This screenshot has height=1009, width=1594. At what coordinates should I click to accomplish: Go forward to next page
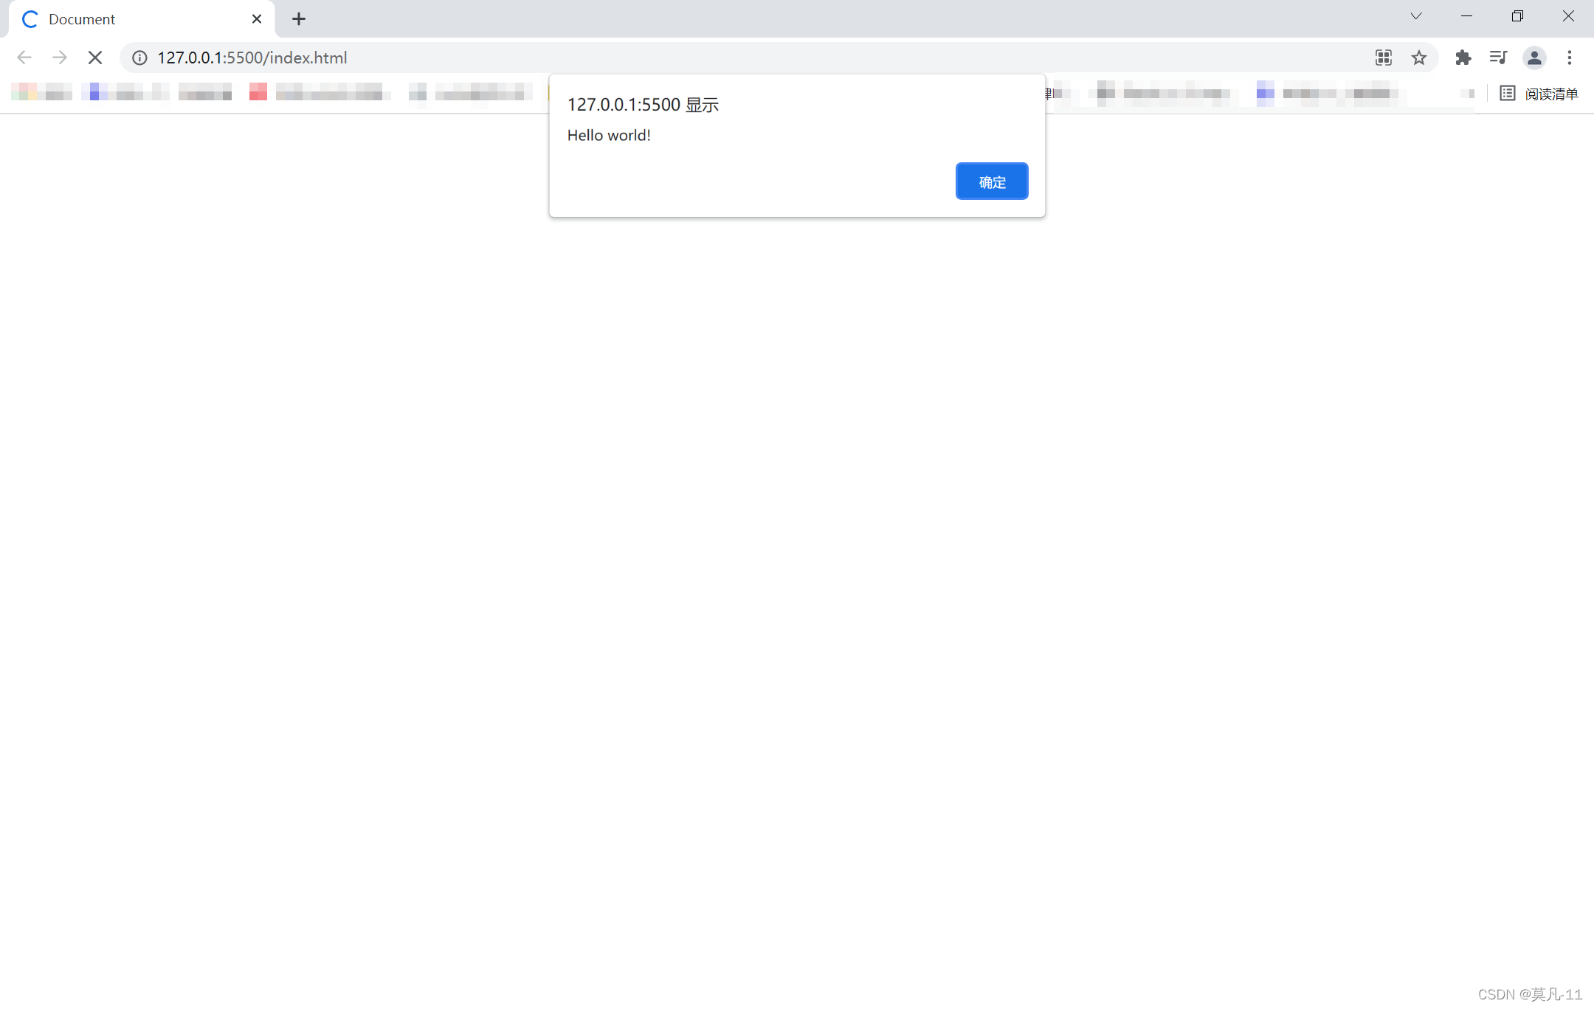60,58
